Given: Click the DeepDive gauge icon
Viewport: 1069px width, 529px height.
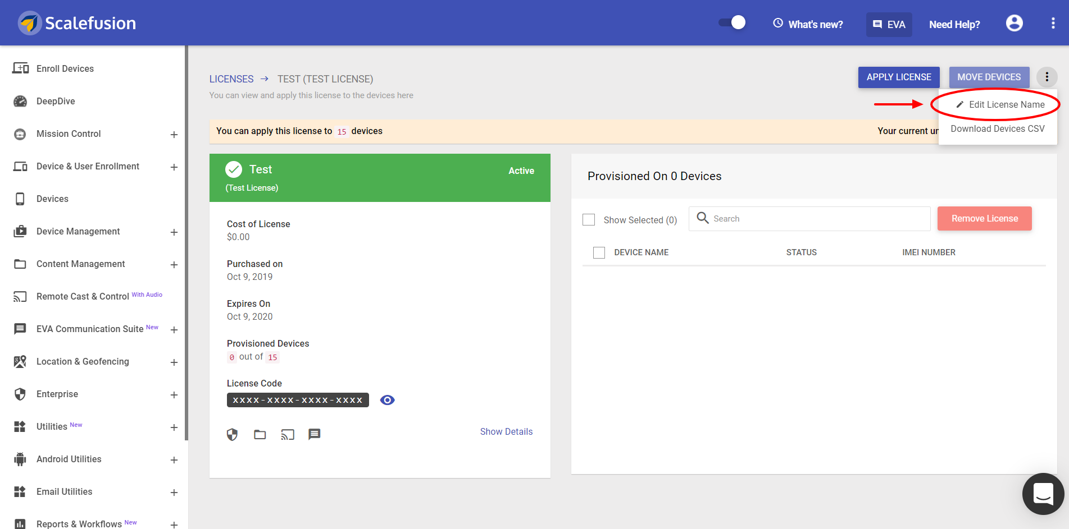Looking at the screenshot, I should coord(20,101).
